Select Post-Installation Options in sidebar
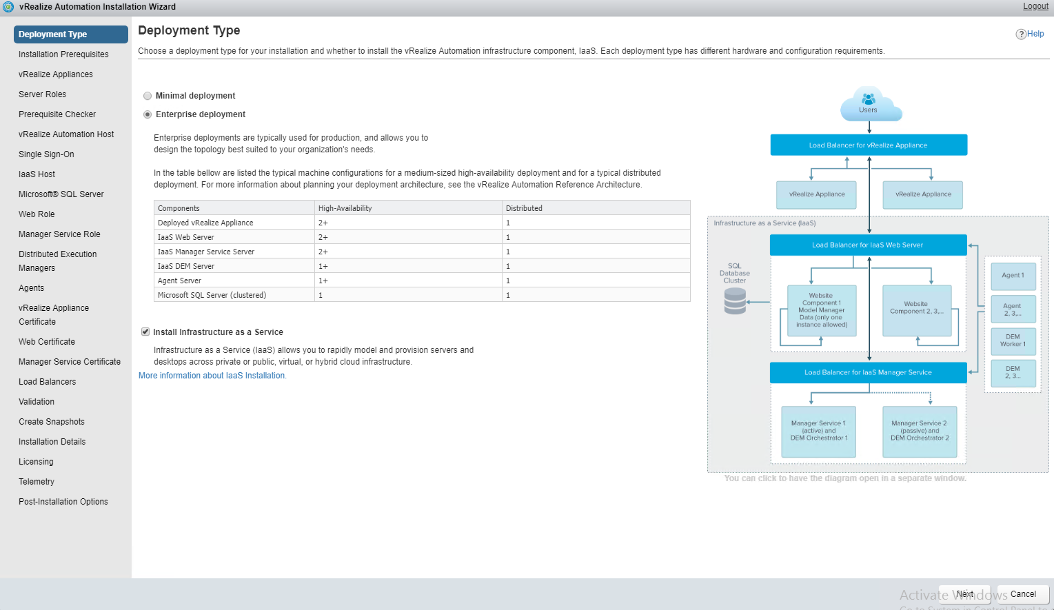This screenshot has width=1054, height=610. pos(63,502)
